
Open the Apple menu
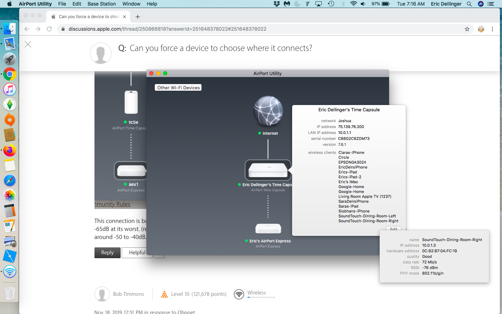point(9,4)
